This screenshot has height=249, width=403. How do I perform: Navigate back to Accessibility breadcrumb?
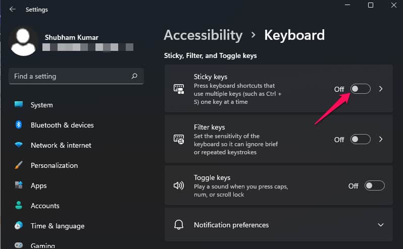point(203,35)
